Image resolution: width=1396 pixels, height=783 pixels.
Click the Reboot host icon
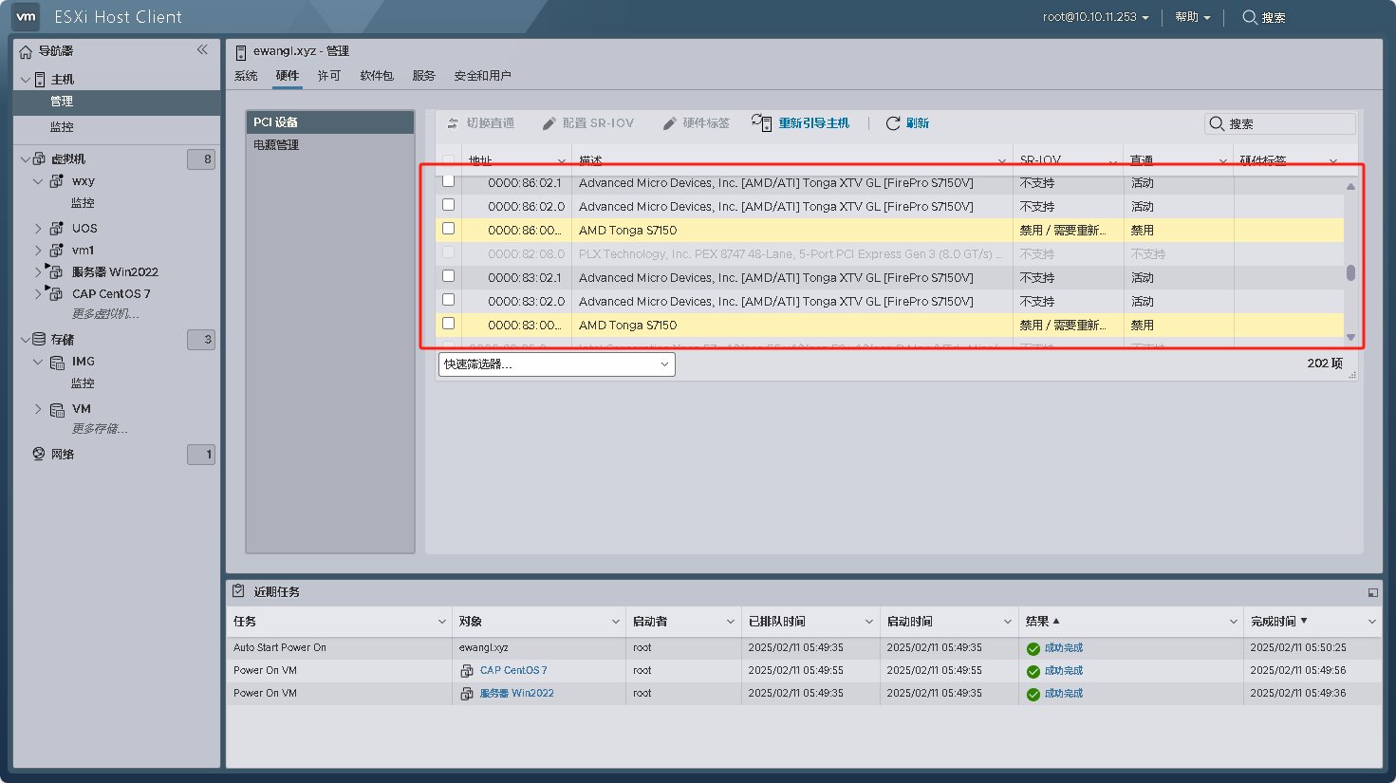pos(761,122)
